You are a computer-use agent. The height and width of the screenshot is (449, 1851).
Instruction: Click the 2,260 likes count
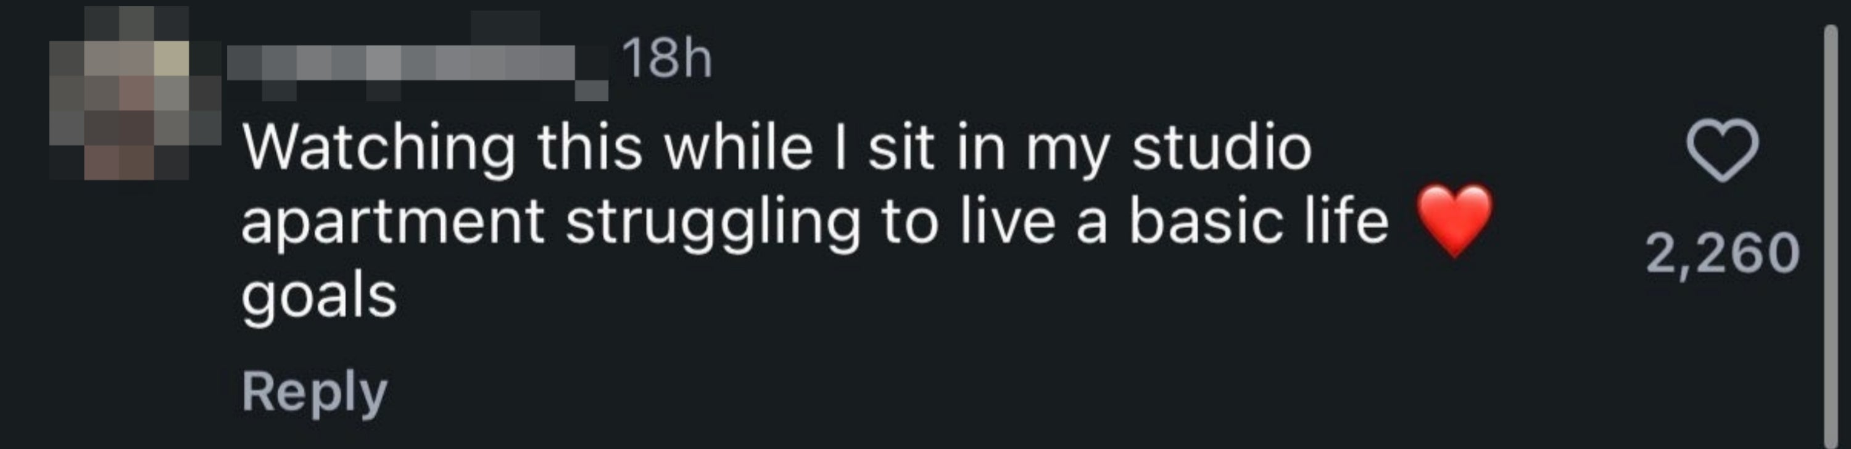point(1723,253)
